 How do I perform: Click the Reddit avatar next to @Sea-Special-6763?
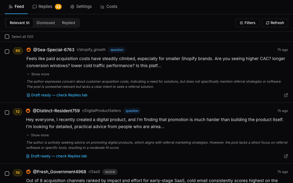(x=29, y=50)
